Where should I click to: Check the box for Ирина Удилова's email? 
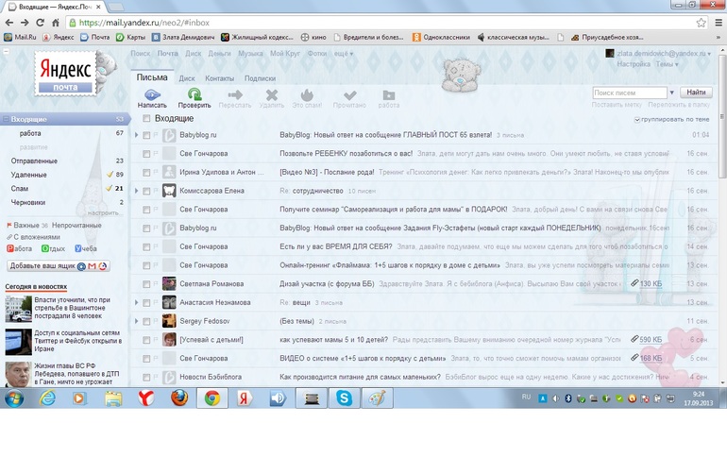(x=146, y=172)
